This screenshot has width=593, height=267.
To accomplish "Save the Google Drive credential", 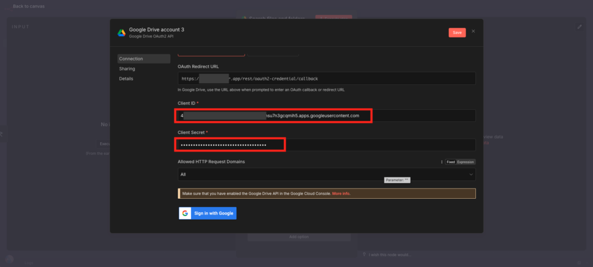I will tap(456, 32).
